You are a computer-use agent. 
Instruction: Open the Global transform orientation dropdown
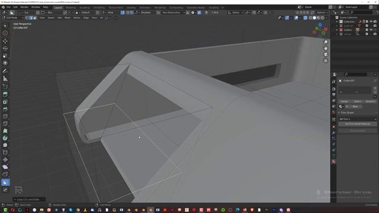[x=236, y=12]
